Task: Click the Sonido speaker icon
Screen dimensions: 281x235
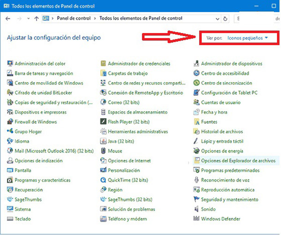Action: (196, 209)
